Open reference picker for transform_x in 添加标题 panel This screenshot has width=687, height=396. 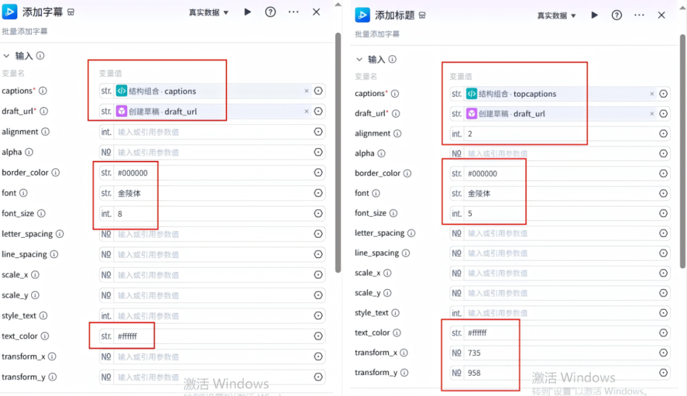point(663,353)
